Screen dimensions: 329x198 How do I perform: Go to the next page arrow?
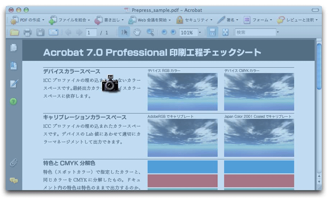point(79,33)
